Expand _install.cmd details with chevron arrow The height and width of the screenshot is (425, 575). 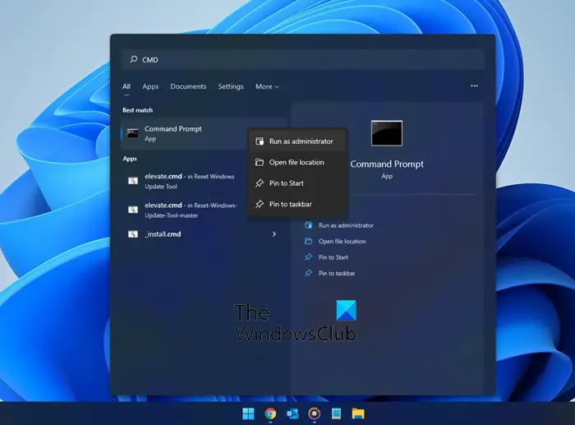pos(274,234)
